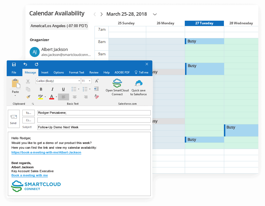This screenshot has width=265, height=206.
Task: Open SmartCloud Connect panel
Action: (117, 87)
